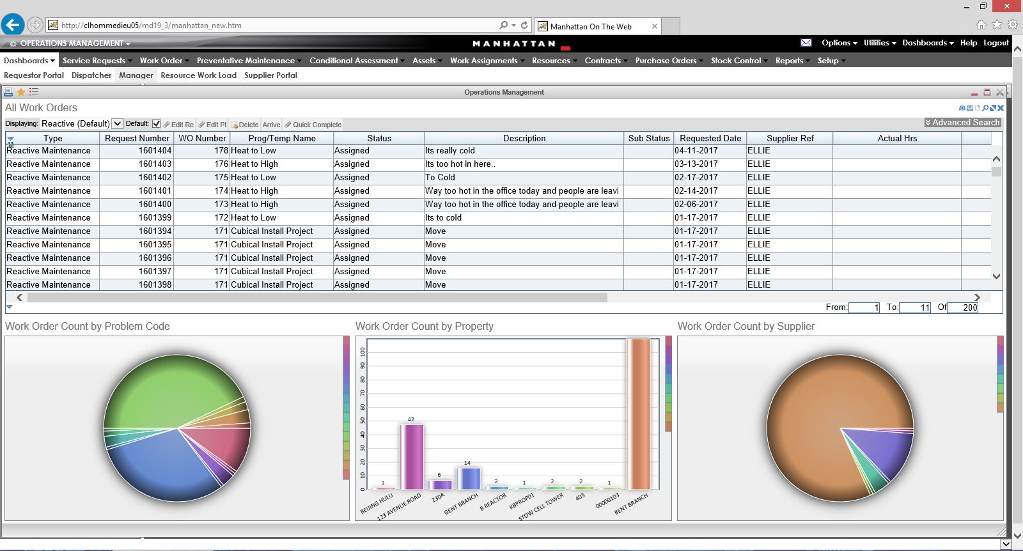Click grid vertical scrollbar down arrow
The height and width of the screenshot is (551, 1023).
(996, 276)
